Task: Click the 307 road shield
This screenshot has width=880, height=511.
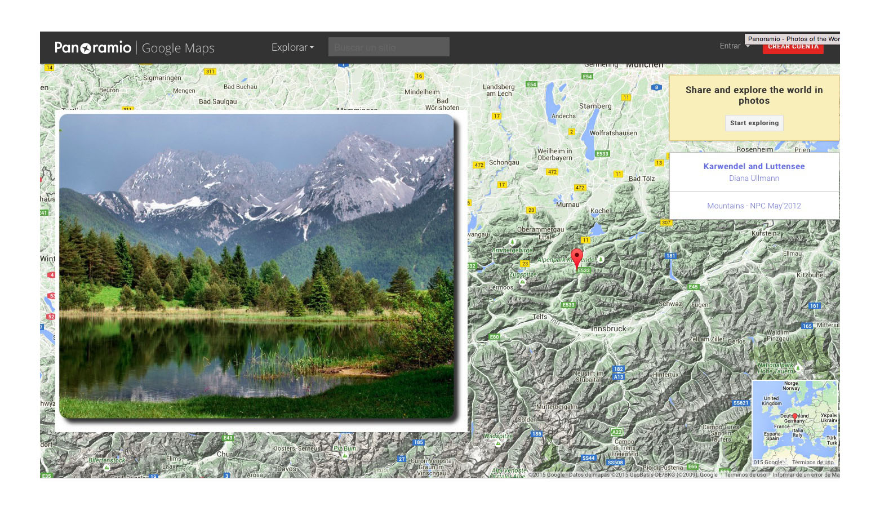Action: click(x=666, y=223)
